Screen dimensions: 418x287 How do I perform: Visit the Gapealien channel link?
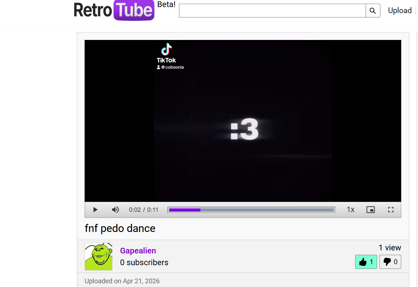[x=138, y=251]
